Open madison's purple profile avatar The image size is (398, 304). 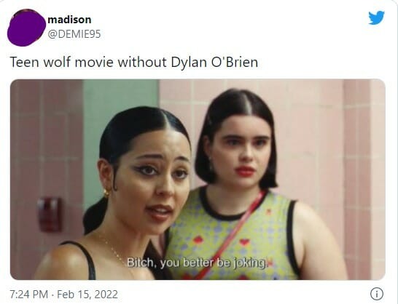coord(26,28)
